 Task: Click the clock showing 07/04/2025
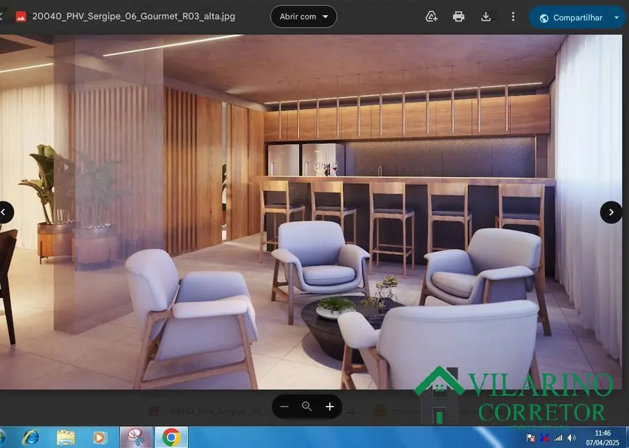(x=602, y=436)
